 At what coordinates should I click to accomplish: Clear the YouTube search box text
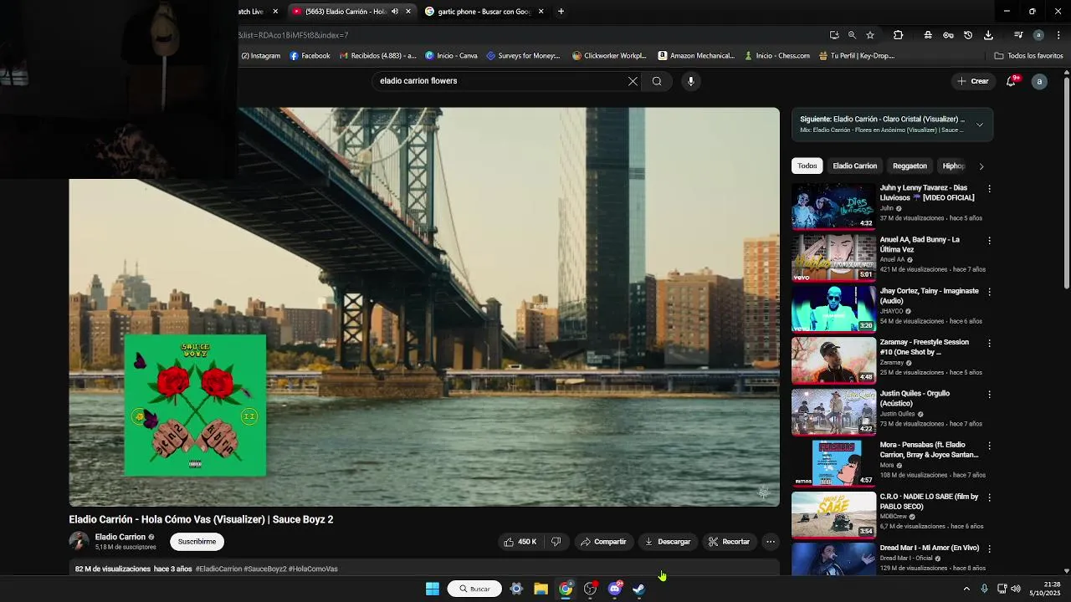[633, 81]
